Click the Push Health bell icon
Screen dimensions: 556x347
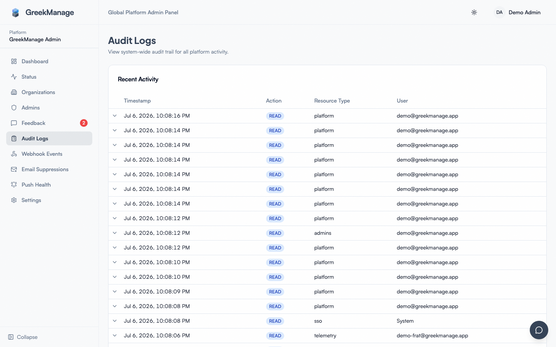14,185
